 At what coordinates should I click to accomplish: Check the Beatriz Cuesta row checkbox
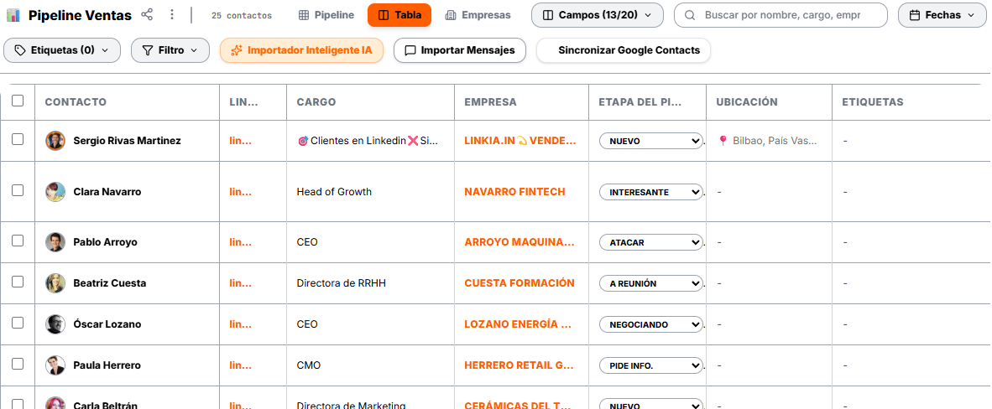click(18, 282)
